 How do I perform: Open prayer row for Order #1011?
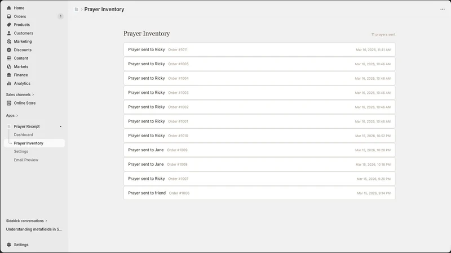(x=259, y=49)
